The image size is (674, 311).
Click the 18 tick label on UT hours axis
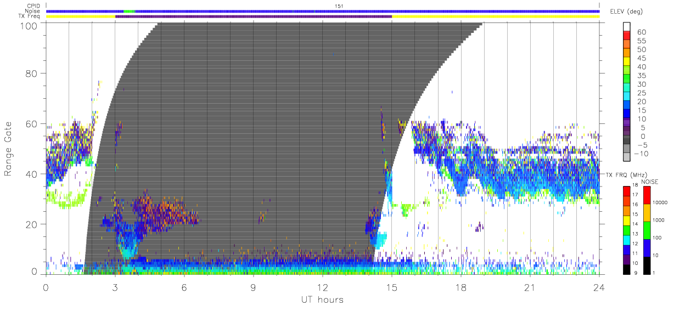coord(461,287)
